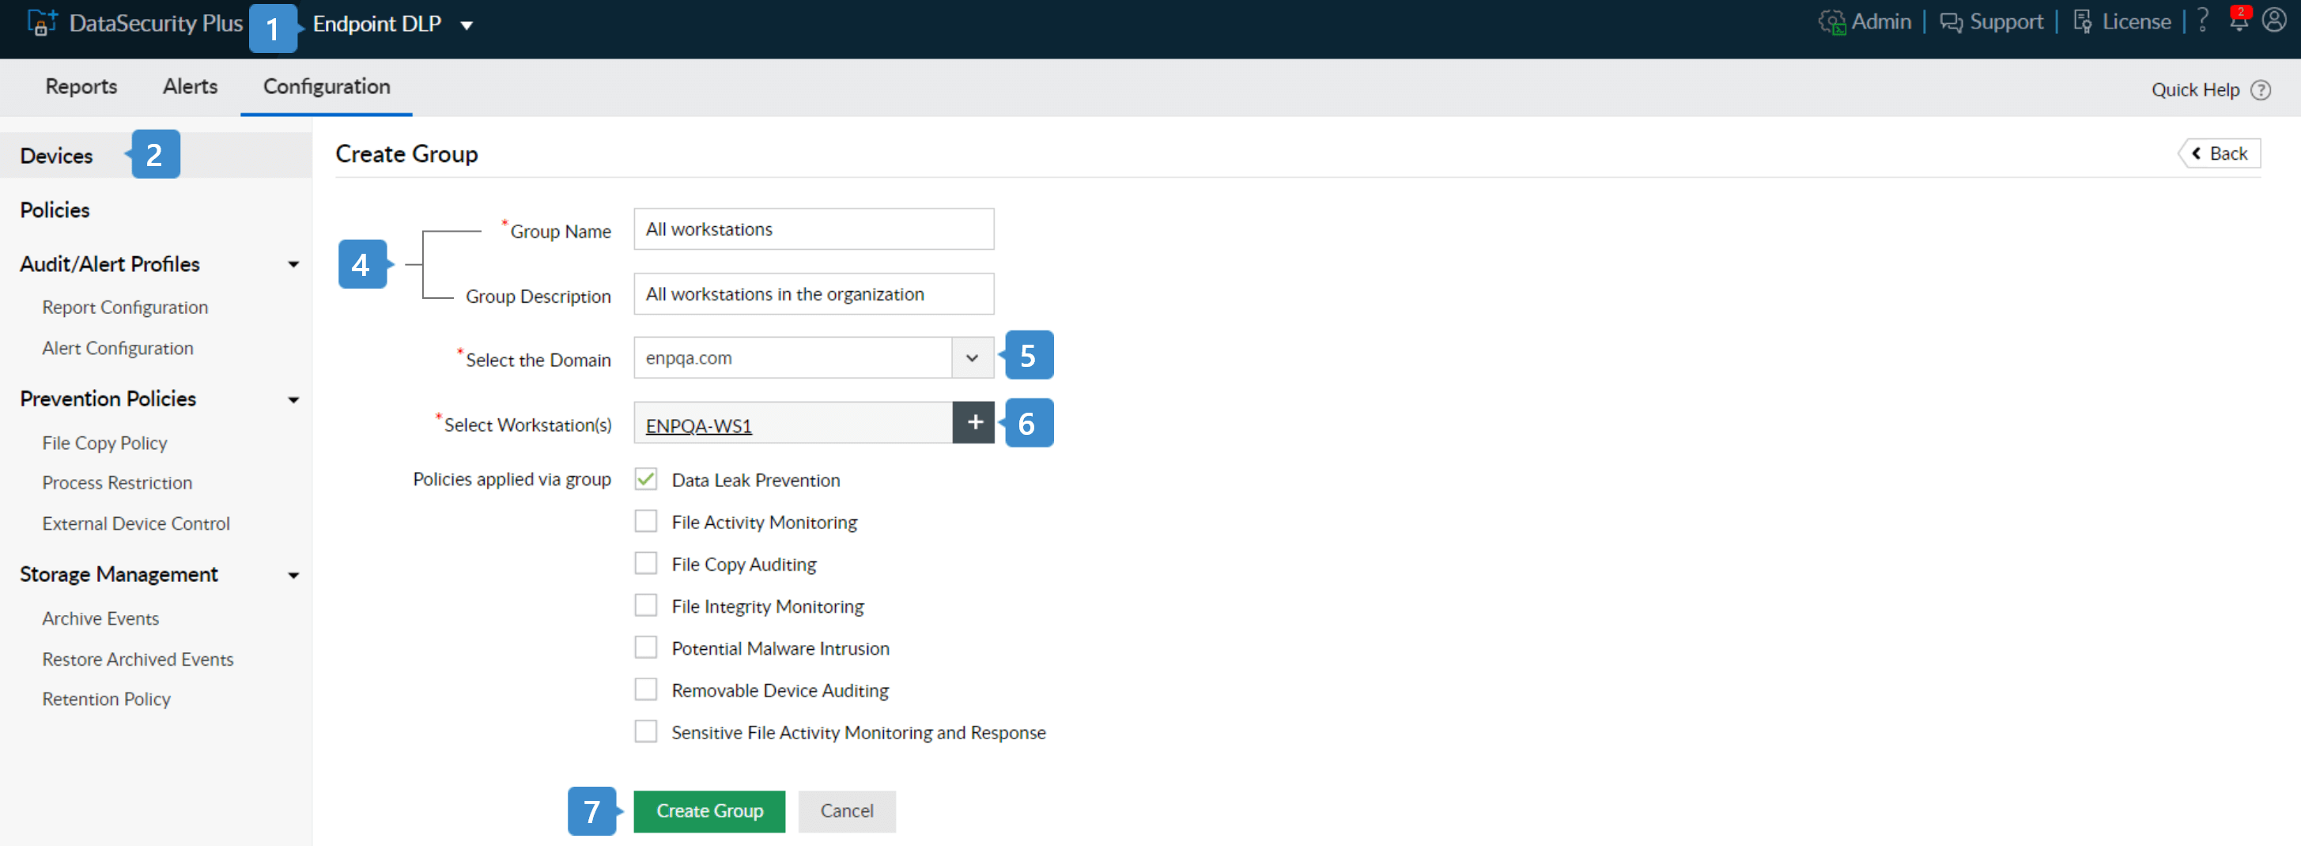This screenshot has height=846, width=2301.
Task: Cancel group creation
Action: 847,811
